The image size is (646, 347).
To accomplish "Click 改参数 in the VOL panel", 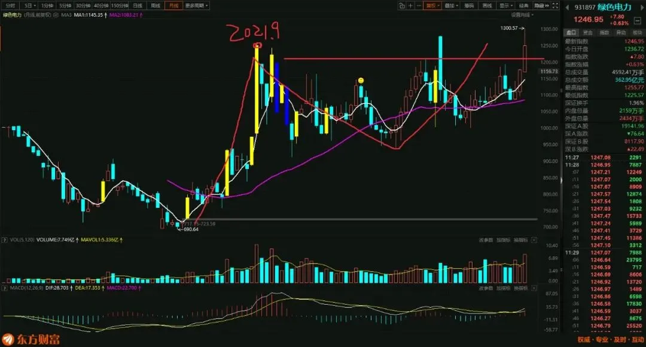I will pos(486,239).
